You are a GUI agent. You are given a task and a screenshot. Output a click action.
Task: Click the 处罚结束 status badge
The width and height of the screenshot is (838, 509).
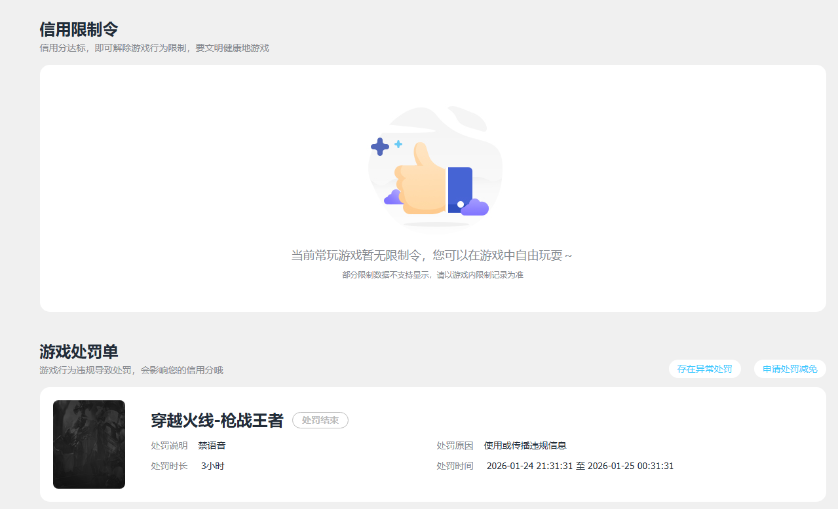[x=320, y=421]
